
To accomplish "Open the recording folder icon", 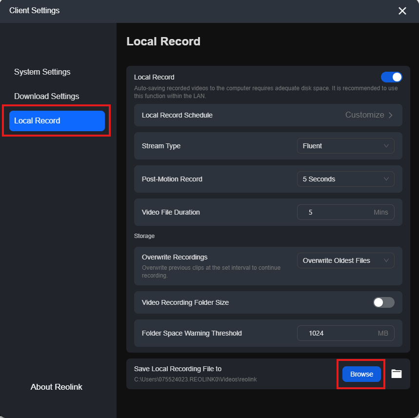I will pyautogui.click(x=396, y=374).
